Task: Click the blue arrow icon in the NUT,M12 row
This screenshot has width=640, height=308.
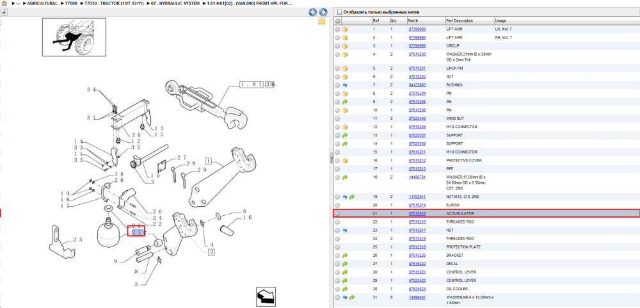Action: 345,197
